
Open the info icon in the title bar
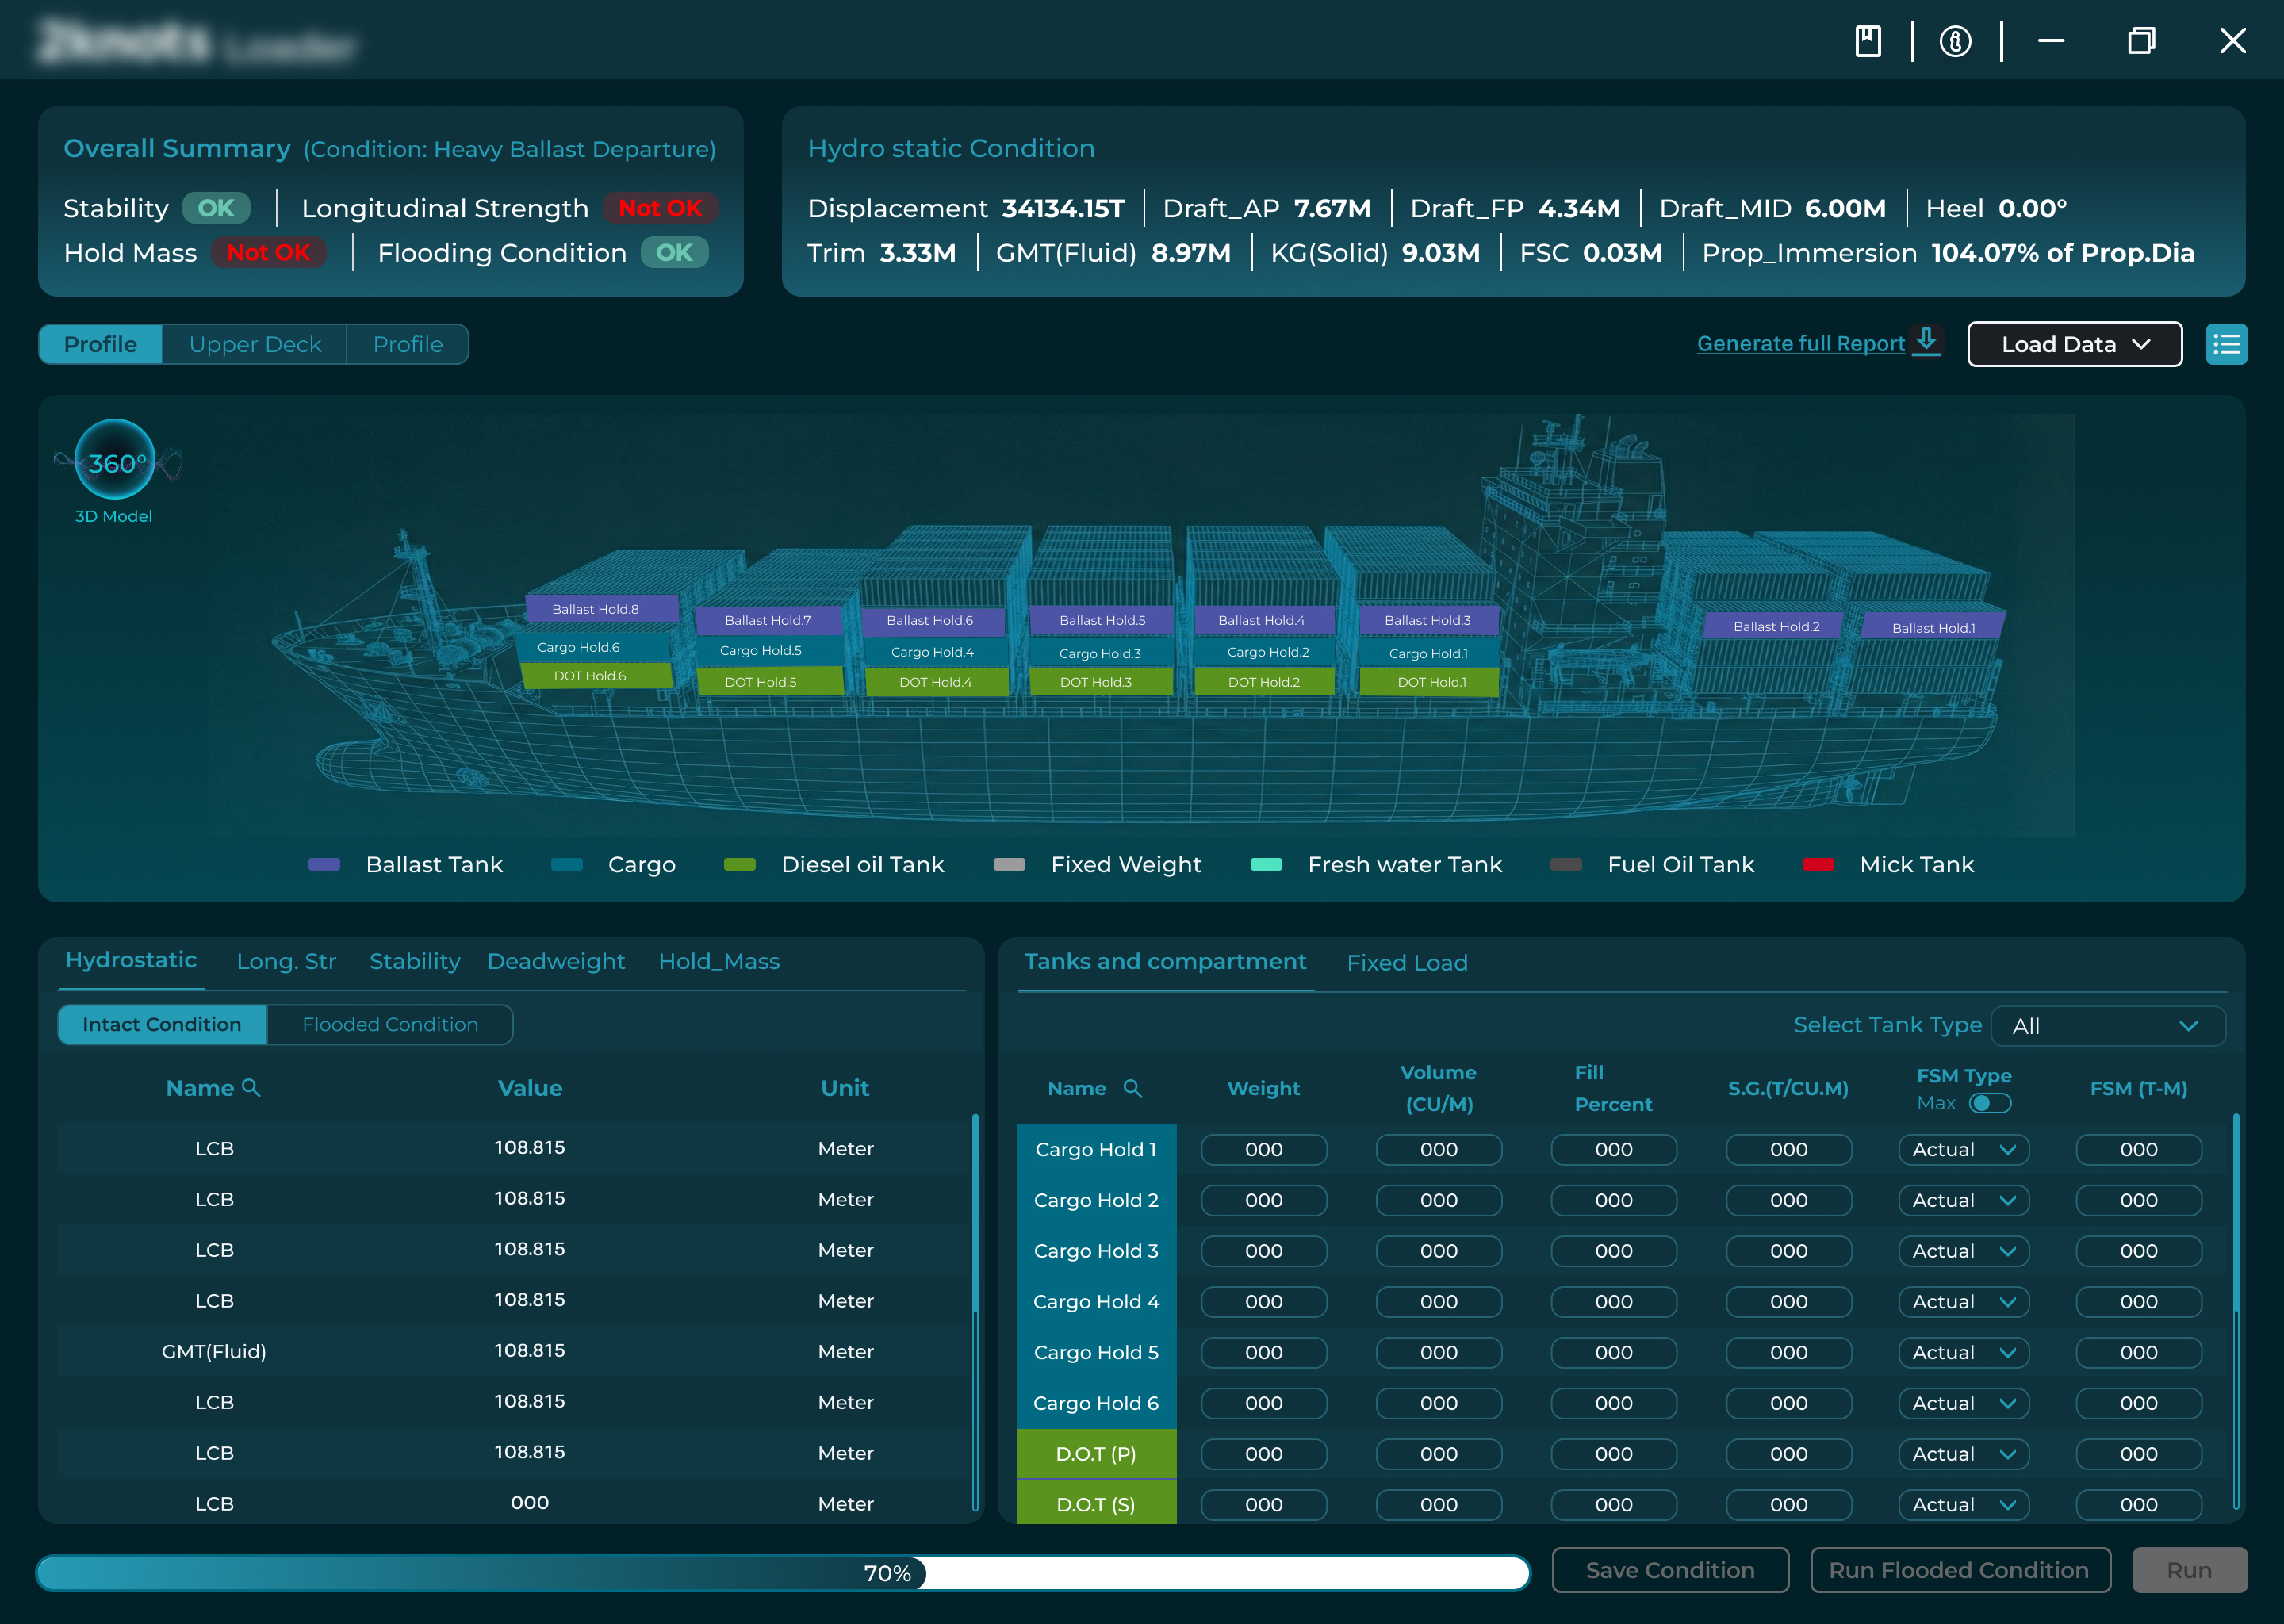[x=1956, y=41]
